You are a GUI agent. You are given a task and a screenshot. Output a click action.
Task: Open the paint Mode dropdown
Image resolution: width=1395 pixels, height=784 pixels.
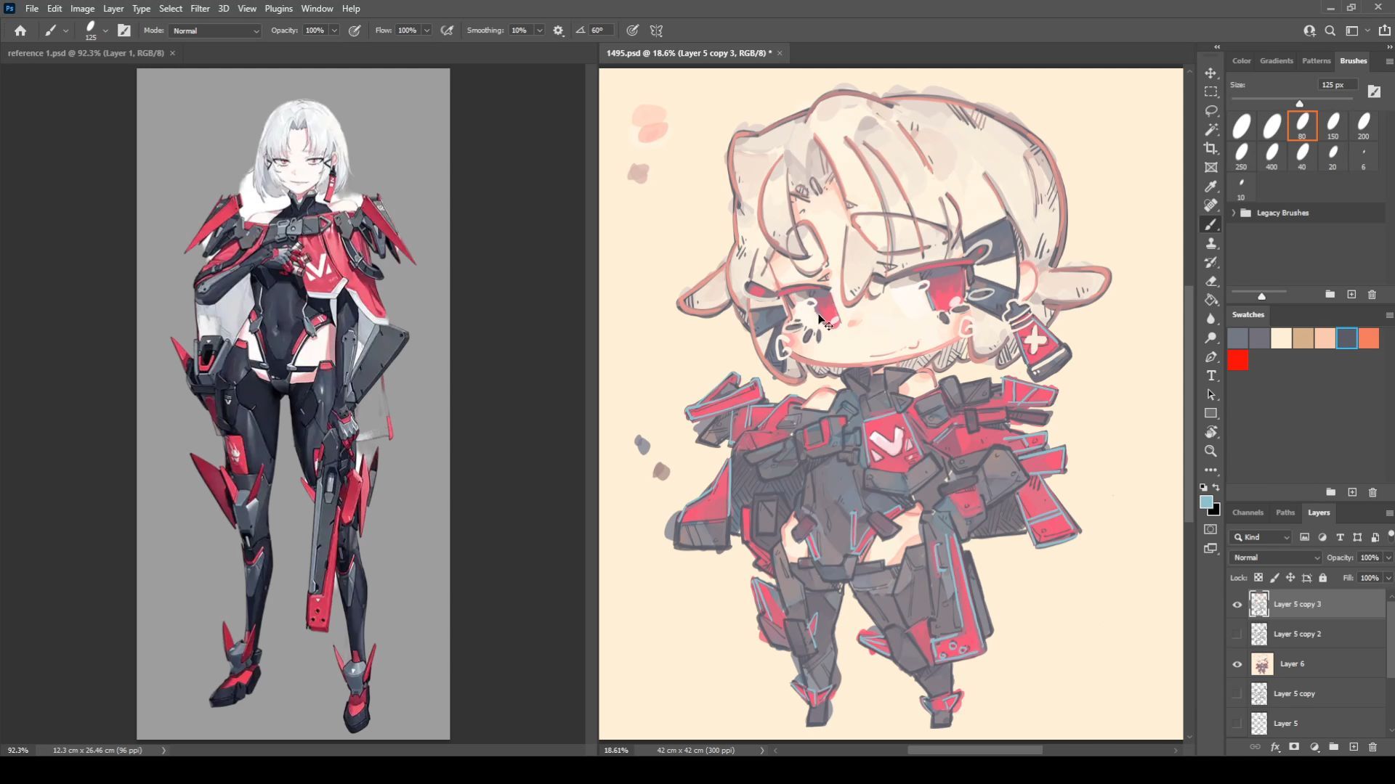215,30
